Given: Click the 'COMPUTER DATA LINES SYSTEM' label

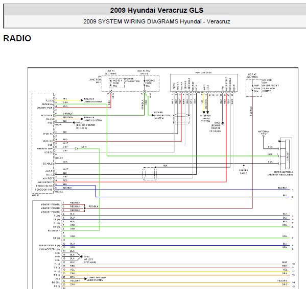Looking at the screenshot, I should tap(97, 279).
